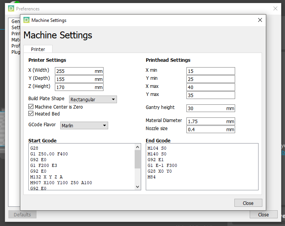Click the X (Width) input field
Image resolution: width=285 pixels, height=226 pixels.
[x=79, y=71]
